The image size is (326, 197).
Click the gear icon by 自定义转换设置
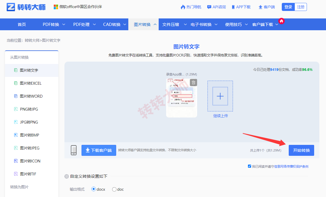click(x=66, y=176)
